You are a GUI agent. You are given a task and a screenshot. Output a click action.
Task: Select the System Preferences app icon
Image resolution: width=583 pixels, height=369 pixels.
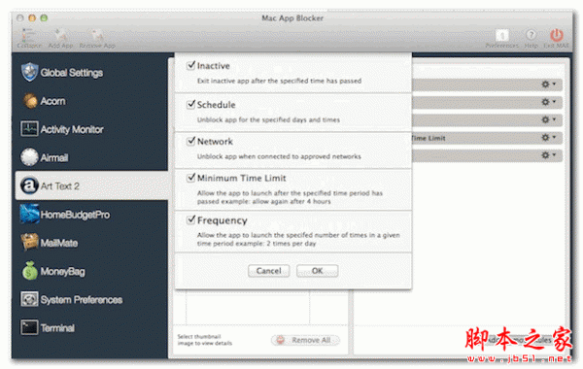29,299
